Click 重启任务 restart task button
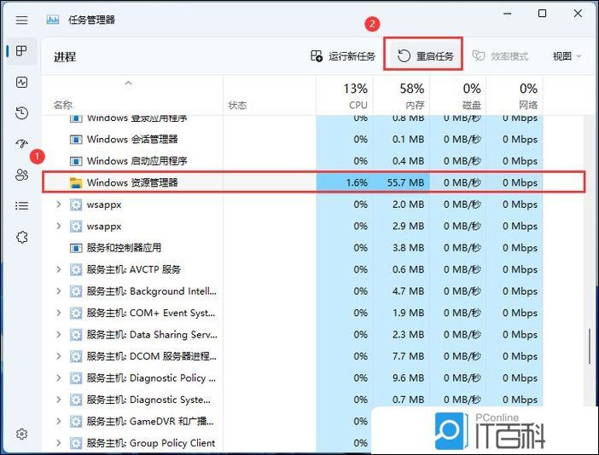The width and height of the screenshot is (599, 455). pos(423,56)
